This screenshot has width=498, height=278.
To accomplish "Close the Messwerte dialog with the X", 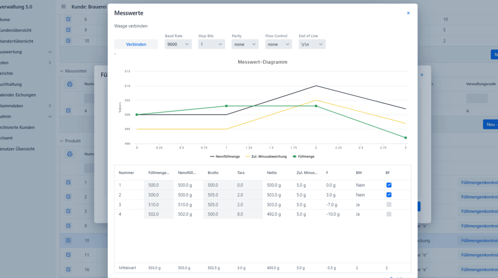I will coord(408,13).
